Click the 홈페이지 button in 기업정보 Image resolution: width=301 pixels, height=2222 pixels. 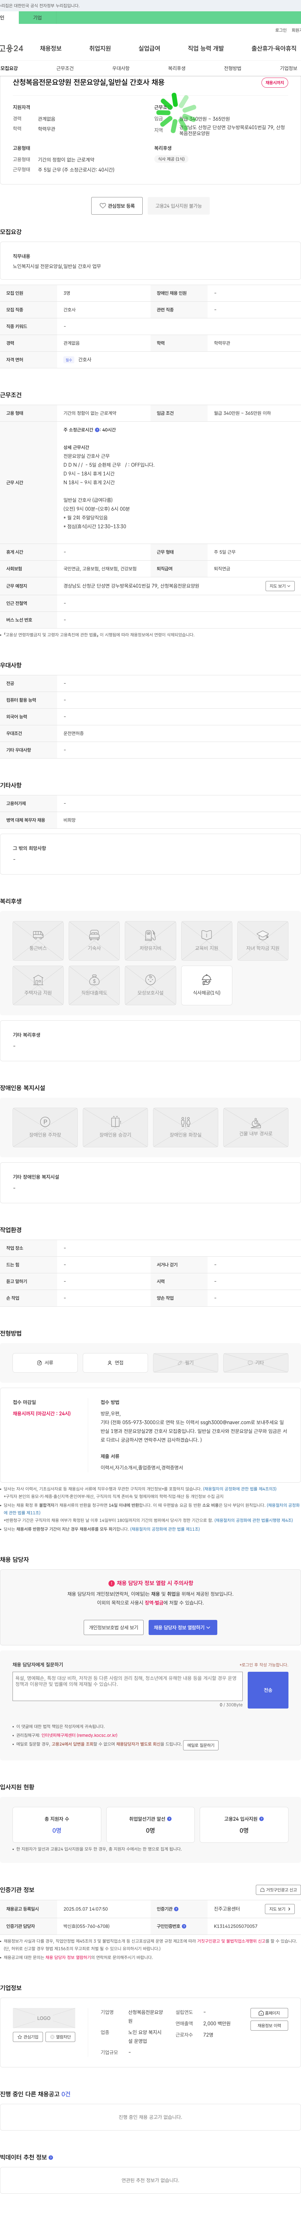(x=269, y=2013)
